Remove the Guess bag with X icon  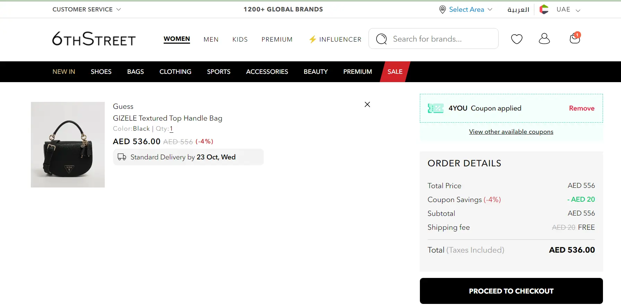click(x=368, y=104)
